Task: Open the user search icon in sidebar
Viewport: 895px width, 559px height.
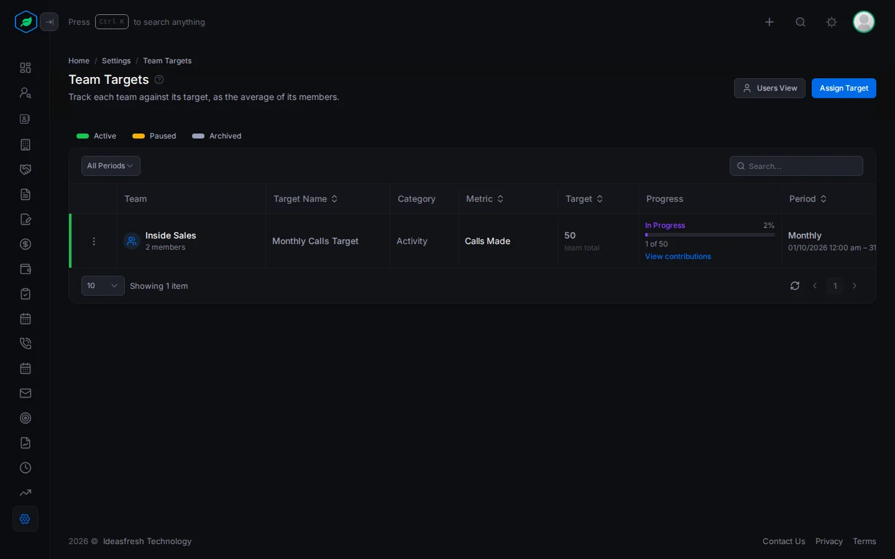Action: pos(25,93)
